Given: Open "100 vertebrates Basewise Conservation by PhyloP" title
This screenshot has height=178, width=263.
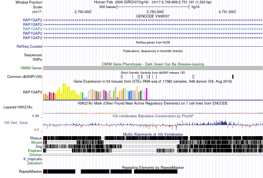Looking at the screenshot, I should tap(153, 116).
